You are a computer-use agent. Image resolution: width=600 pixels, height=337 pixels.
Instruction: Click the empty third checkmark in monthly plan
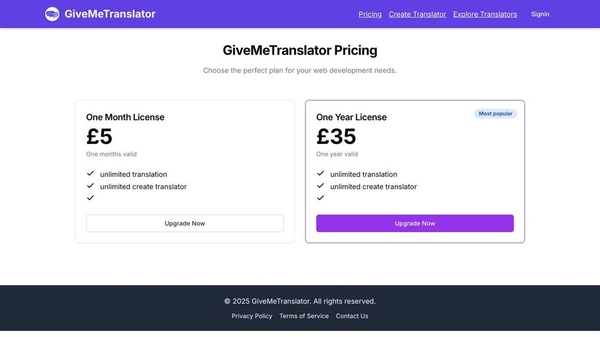pos(90,198)
